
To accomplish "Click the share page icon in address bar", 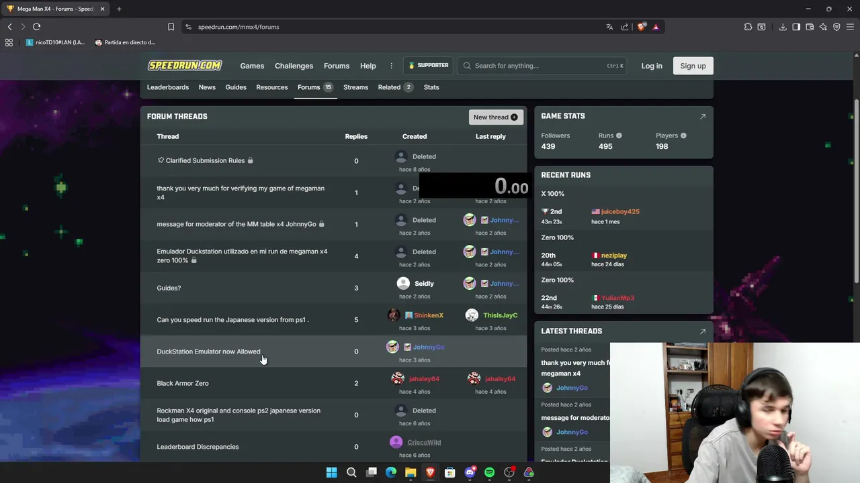I will [x=625, y=27].
